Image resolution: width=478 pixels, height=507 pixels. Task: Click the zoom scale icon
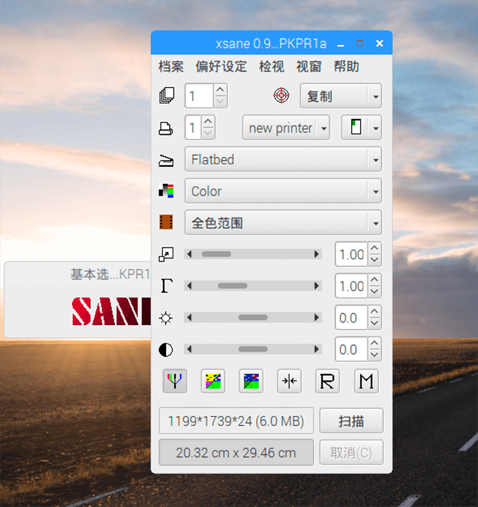[x=166, y=254]
